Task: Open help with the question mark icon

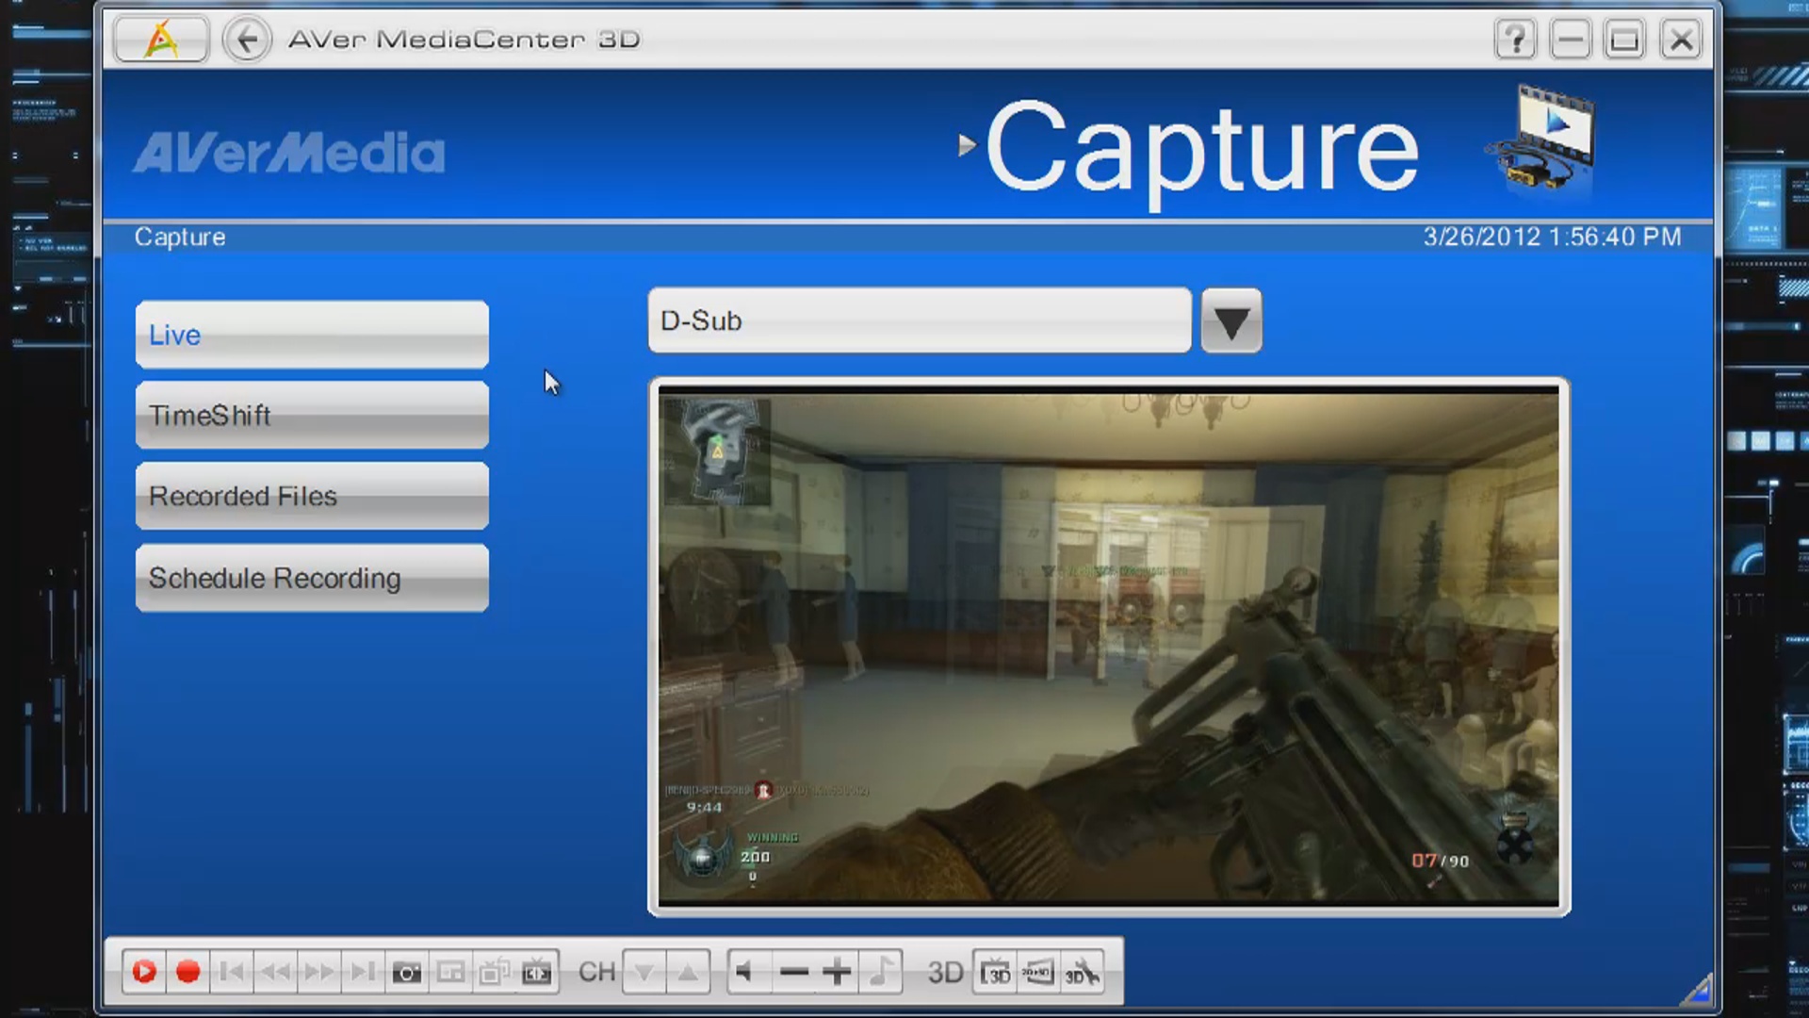Action: pyautogui.click(x=1515, y=40)
